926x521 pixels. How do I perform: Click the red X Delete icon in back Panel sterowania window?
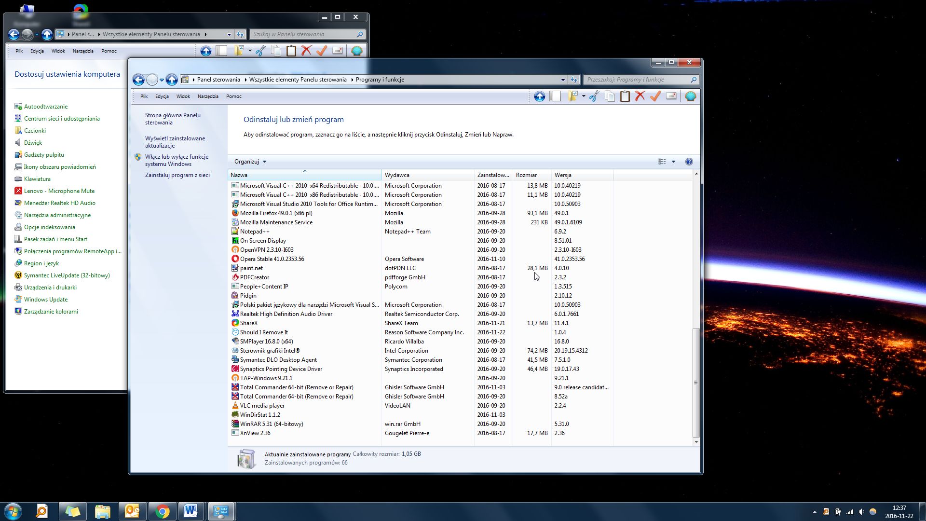pos(306,51)
